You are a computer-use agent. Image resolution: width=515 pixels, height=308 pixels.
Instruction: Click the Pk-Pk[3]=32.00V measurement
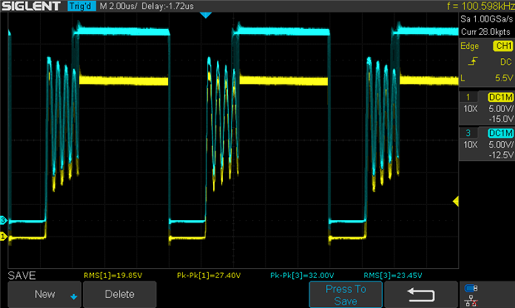click(x=302, y=276)
